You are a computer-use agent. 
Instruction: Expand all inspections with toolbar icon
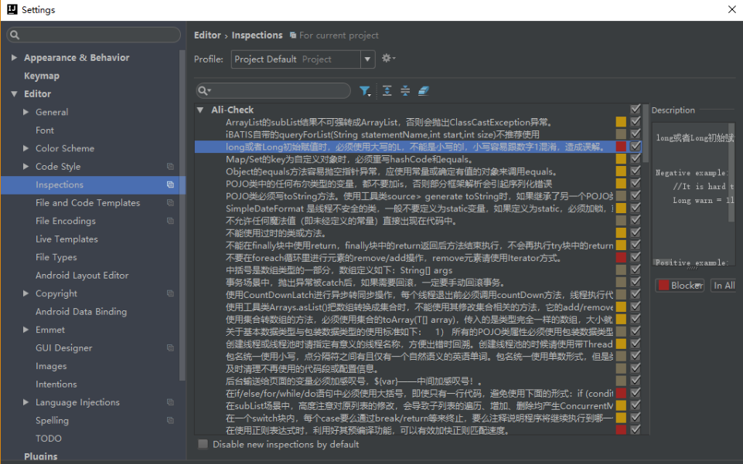click(387, 91)
